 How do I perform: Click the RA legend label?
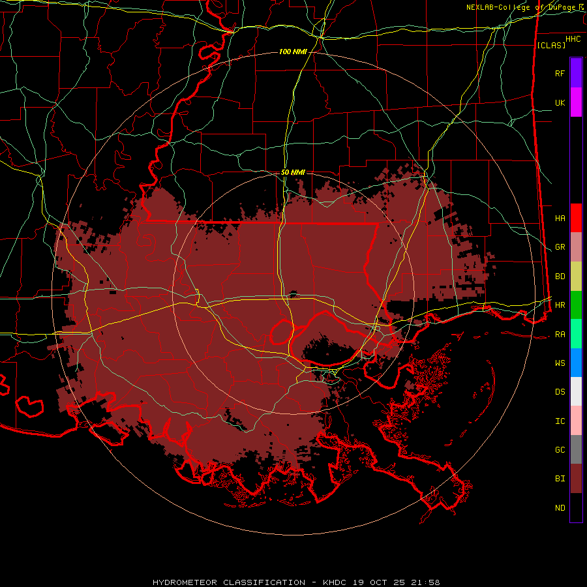560,335
